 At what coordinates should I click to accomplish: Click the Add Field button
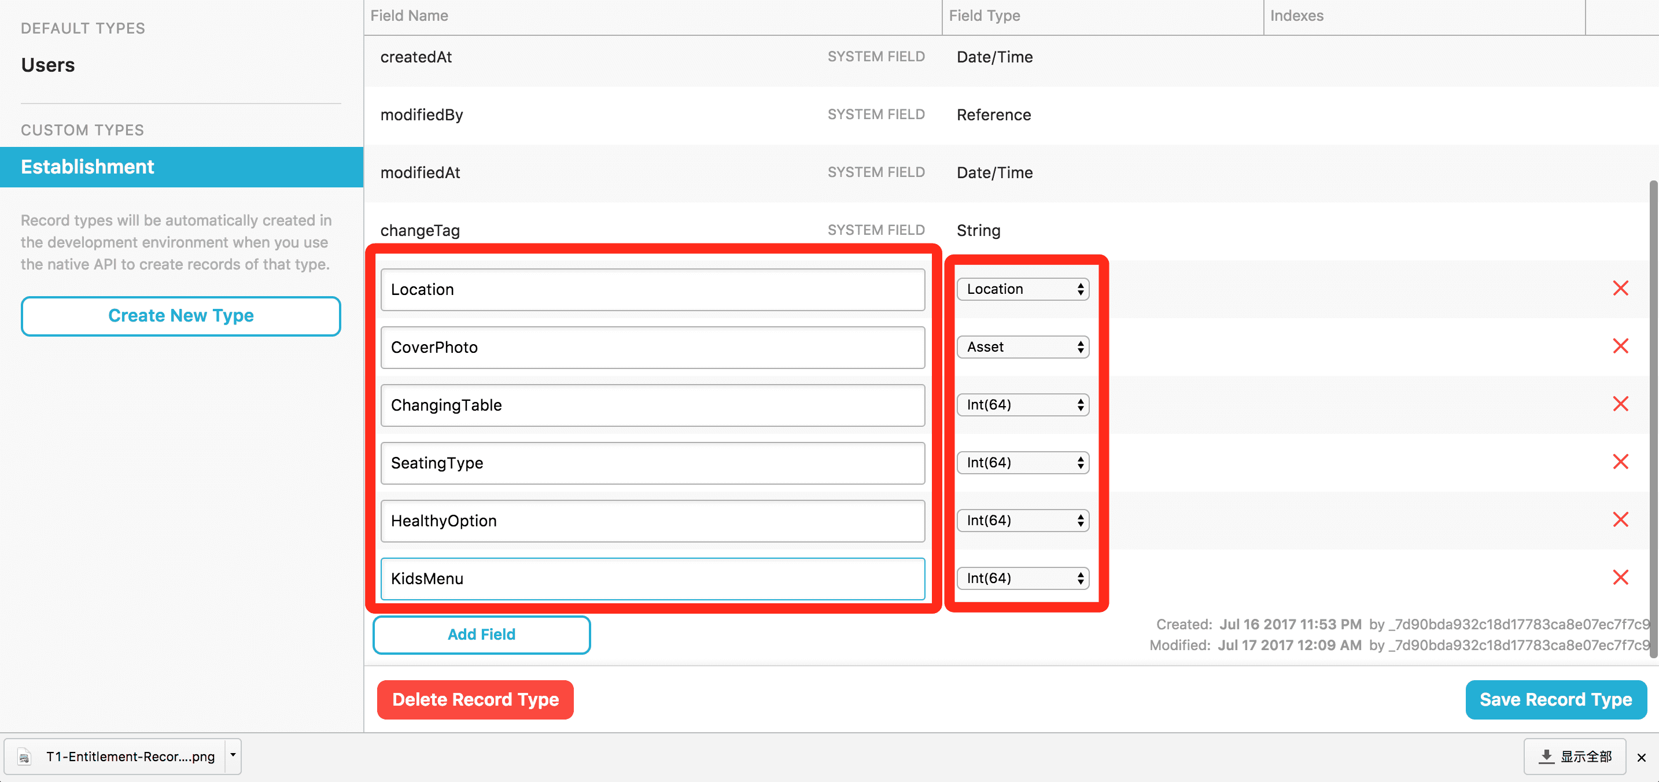[x=481, y=635]
